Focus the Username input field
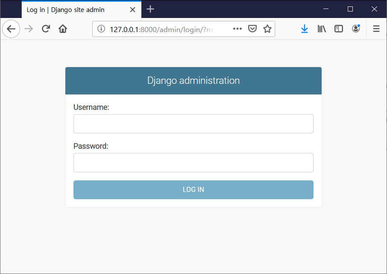The width and height of the screenshot is (387, 274). (193, 124)
